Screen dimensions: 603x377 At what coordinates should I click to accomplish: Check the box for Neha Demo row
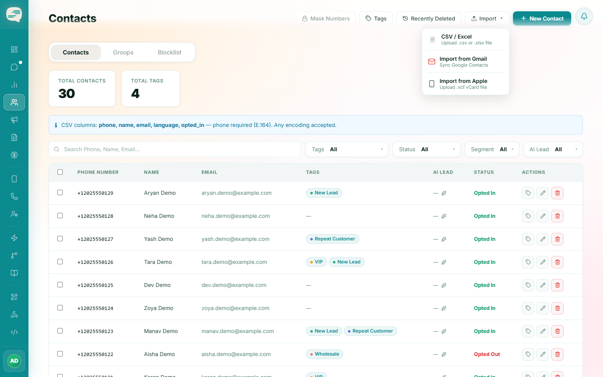(60, 216)
